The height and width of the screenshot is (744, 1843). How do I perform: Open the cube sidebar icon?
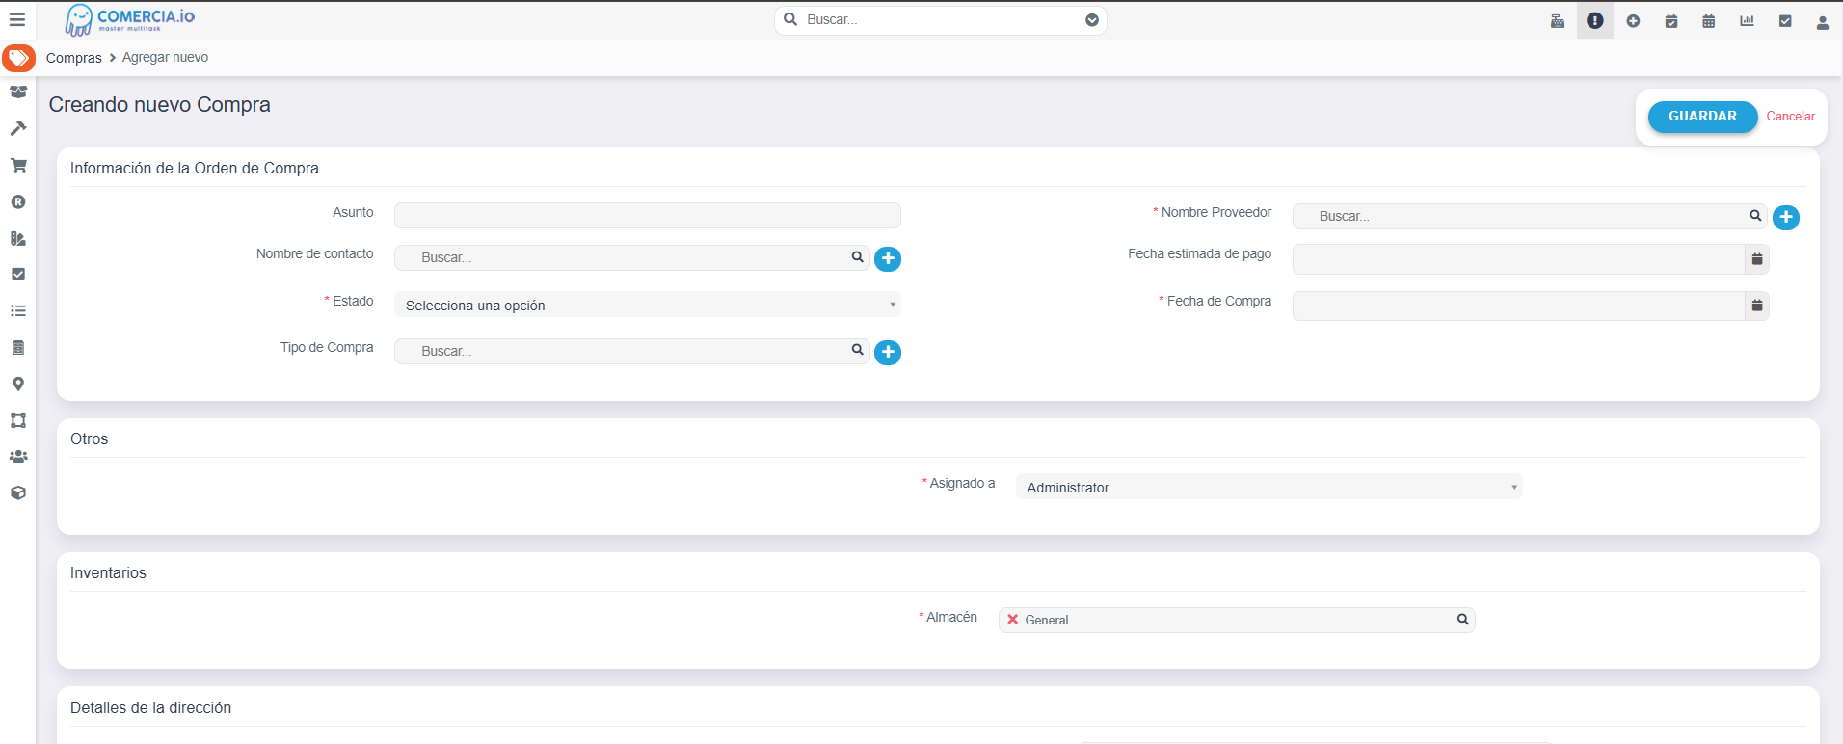click(18, 492)
